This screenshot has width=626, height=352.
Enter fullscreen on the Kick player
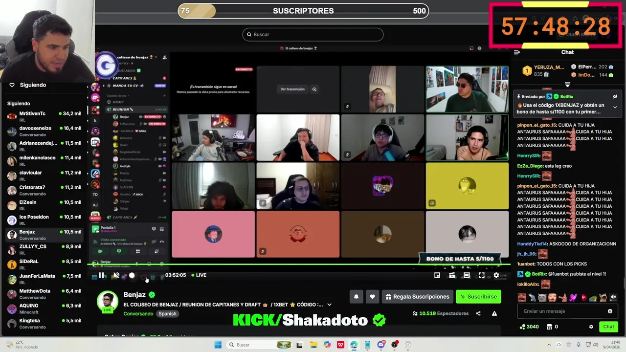[481, 275]
